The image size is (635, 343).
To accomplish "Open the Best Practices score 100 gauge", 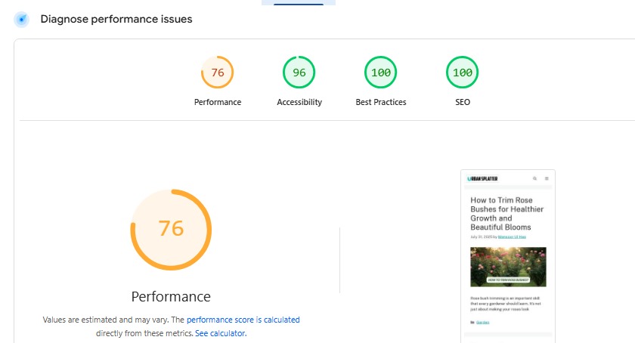I will [x=381, y=73].
